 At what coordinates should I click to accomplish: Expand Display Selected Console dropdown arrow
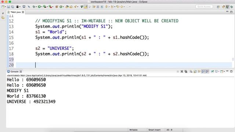pos(219,72)
